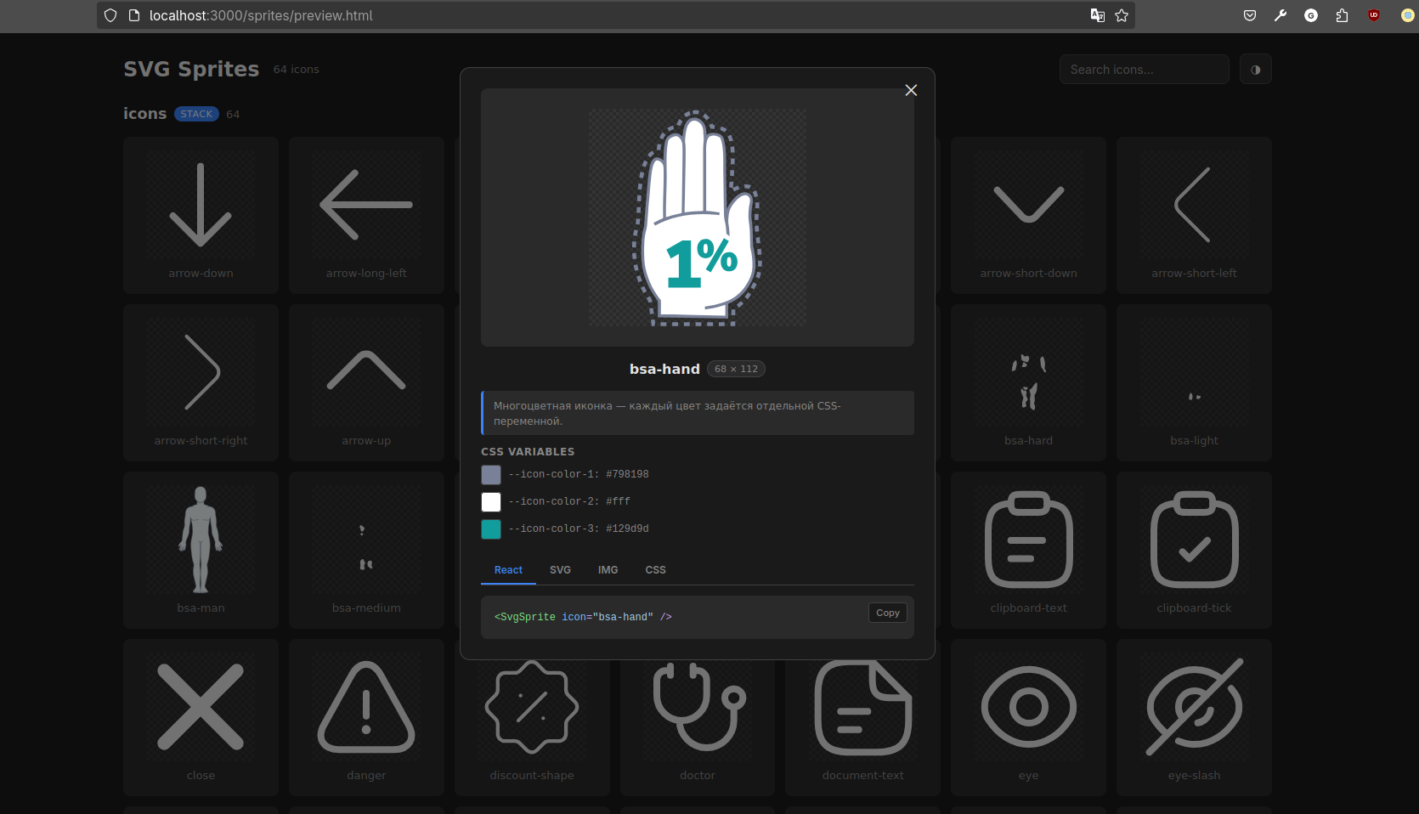Close the bsa-hand preview dialog

tap(911, 90)
